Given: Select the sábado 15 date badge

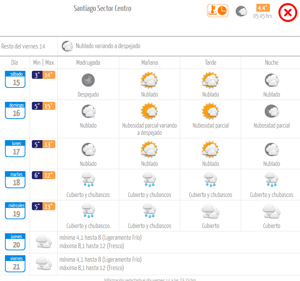Looking at the screenshot, I should (15, 79).
